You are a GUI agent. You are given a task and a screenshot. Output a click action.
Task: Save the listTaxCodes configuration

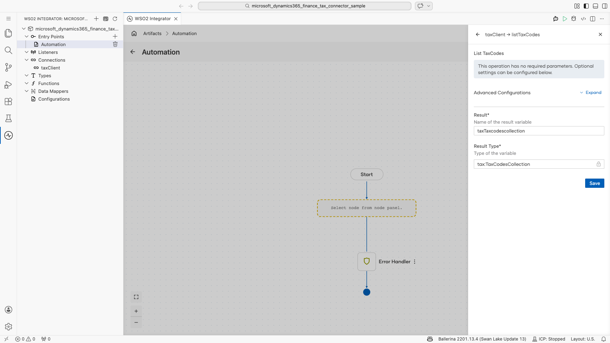point(594,183)
